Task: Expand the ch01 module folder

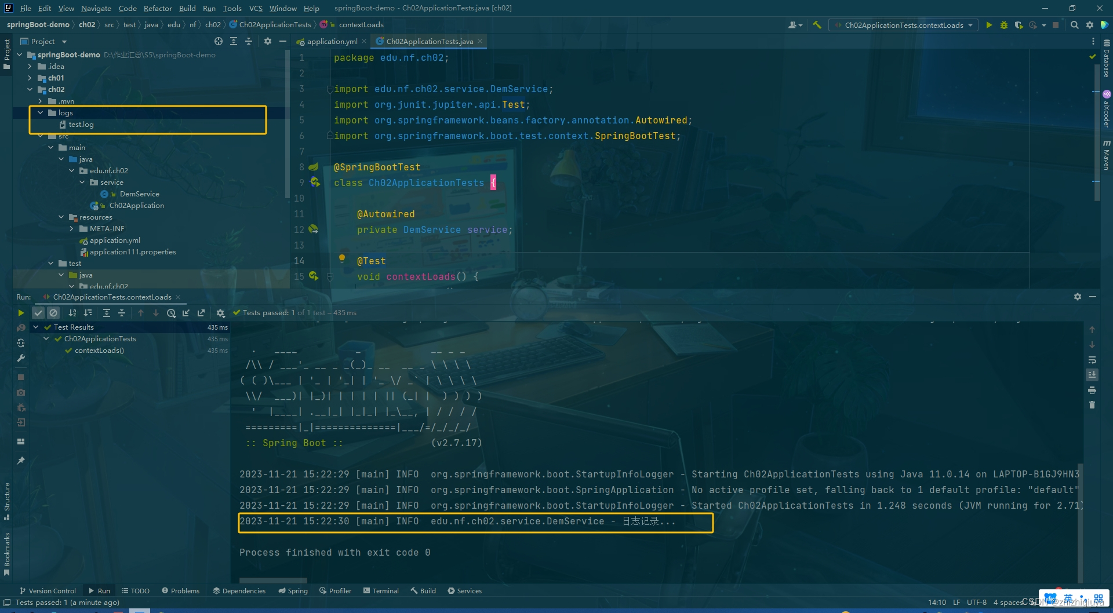Action: click(x=30, y=78)
